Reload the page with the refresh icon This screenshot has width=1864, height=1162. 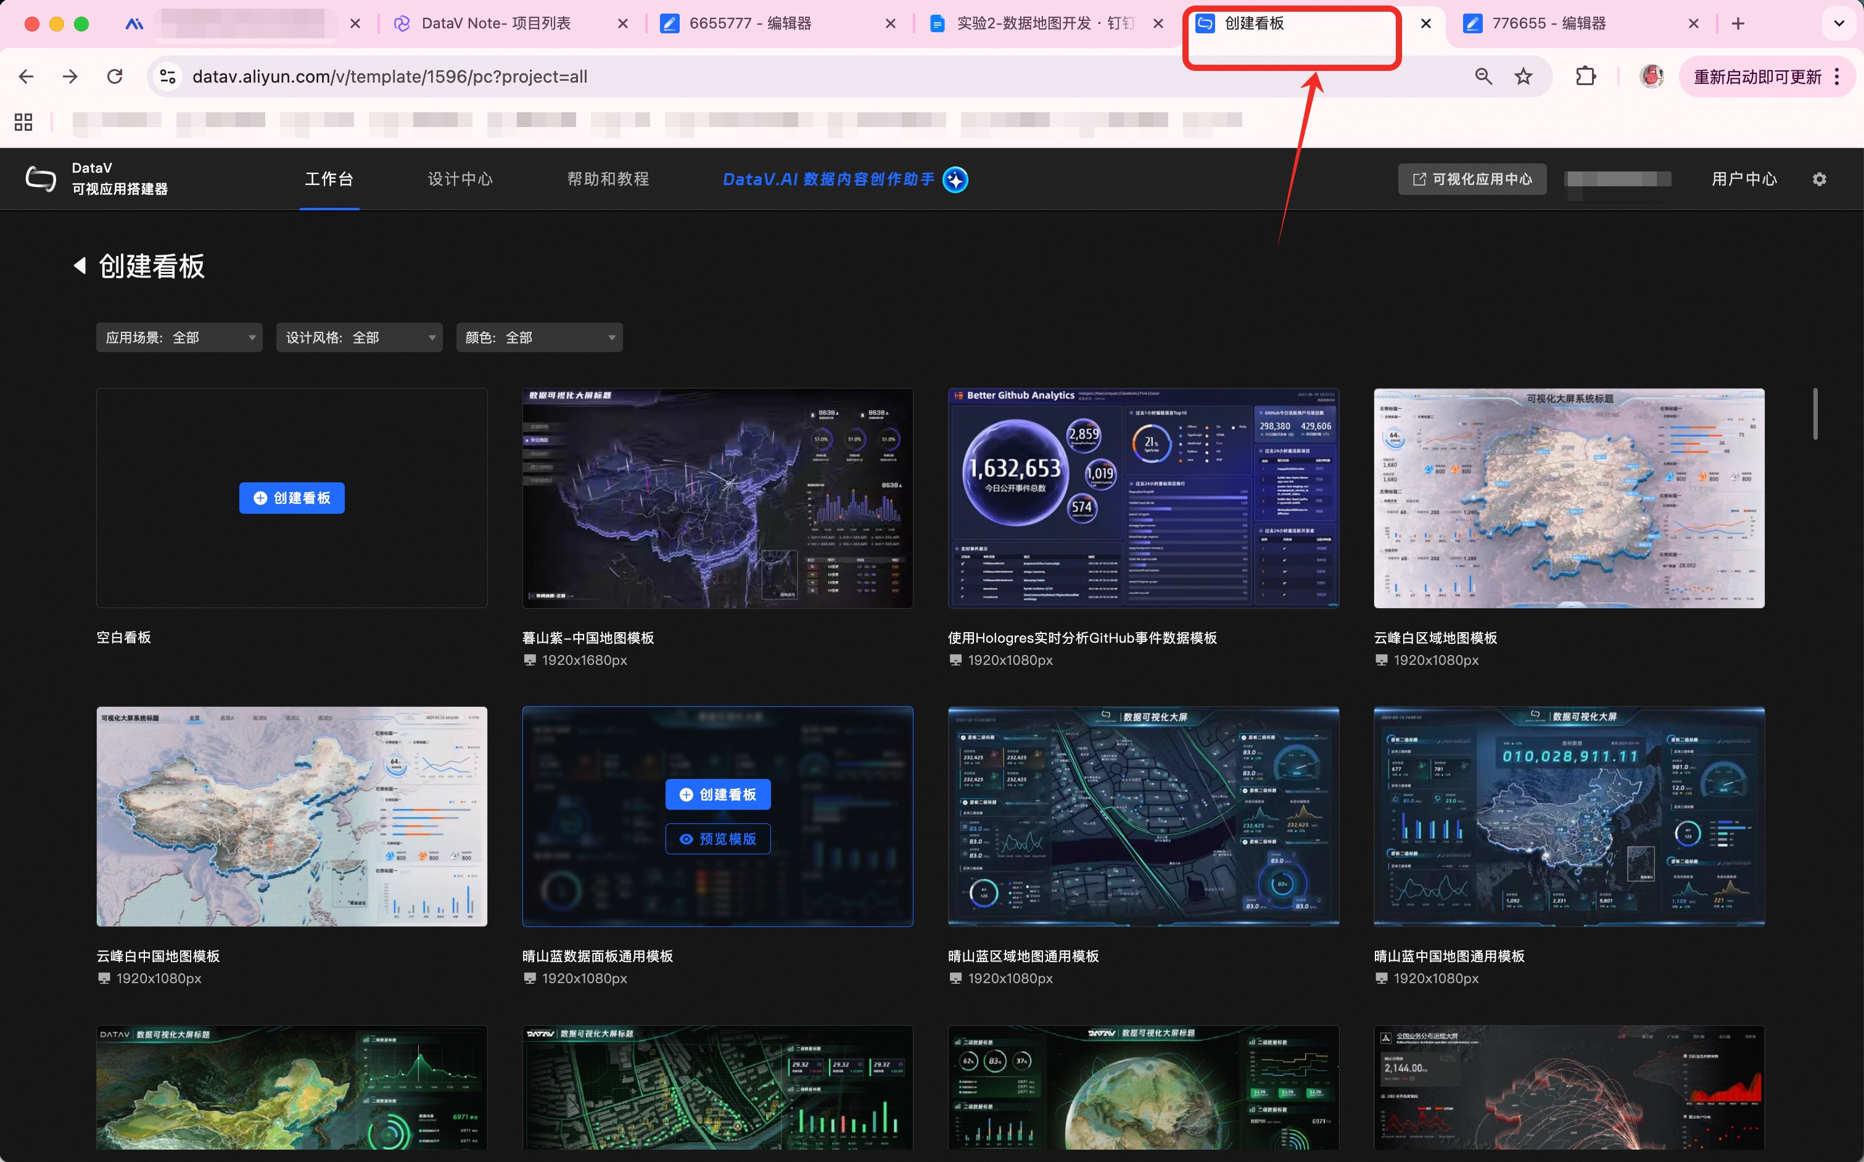pos(115,76)
